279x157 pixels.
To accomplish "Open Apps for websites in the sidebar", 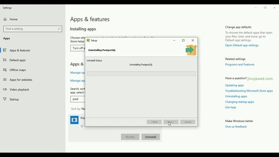I will 21,80.
